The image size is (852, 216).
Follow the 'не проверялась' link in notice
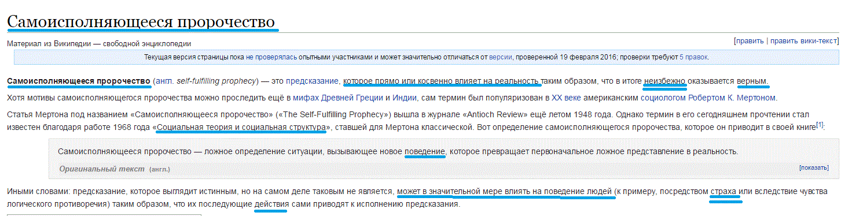coord(271,57)
